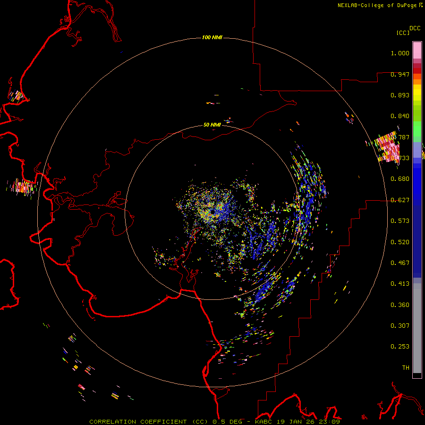425x425 pixels.
Task: Select the 0.680 scale value
Action: (x=400, y=179)
